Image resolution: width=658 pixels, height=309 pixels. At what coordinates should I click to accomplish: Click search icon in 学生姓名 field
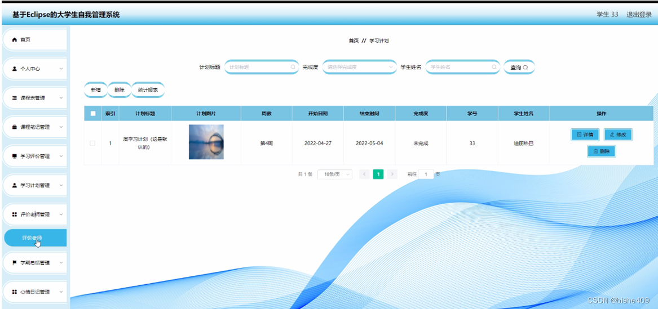494,67
